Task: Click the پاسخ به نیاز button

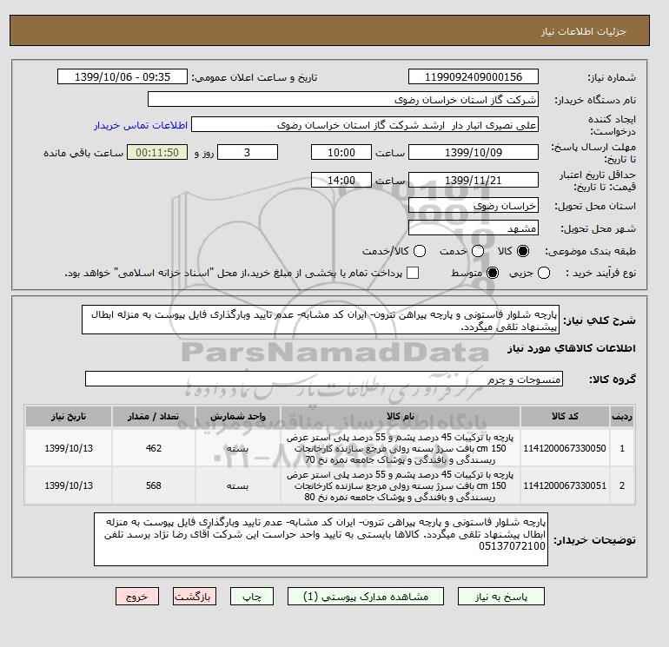Action: 501,597
